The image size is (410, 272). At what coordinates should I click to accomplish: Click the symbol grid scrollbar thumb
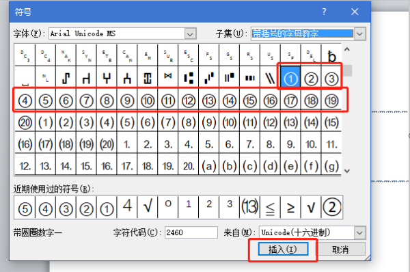click(347, 70)
